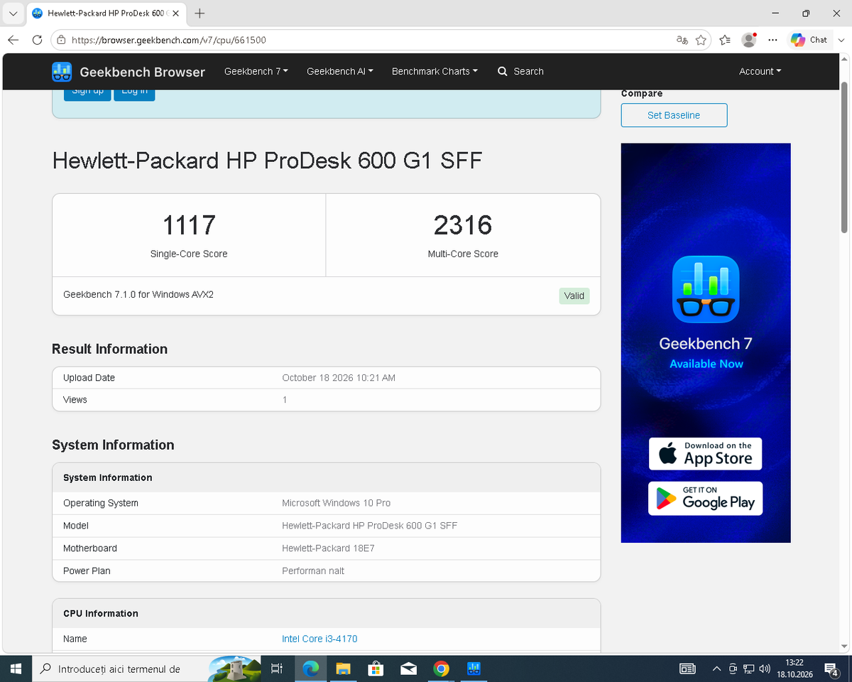Open Mail app from the taskbar
852x682 pixels.
(408, 669)
